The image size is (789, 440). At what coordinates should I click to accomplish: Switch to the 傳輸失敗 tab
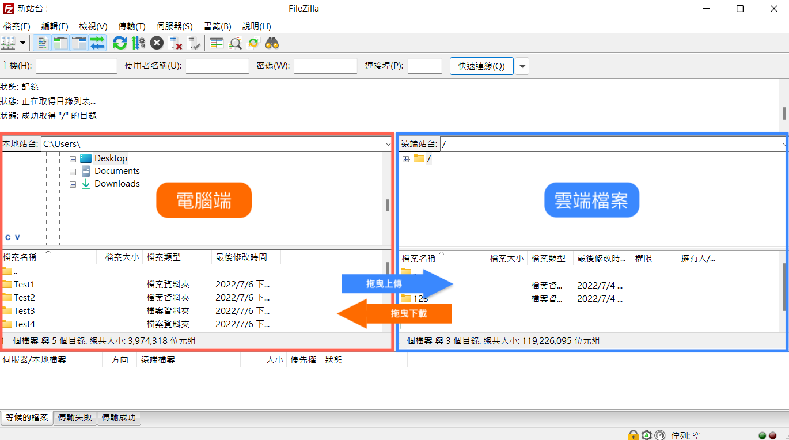[x=75, y=418]
